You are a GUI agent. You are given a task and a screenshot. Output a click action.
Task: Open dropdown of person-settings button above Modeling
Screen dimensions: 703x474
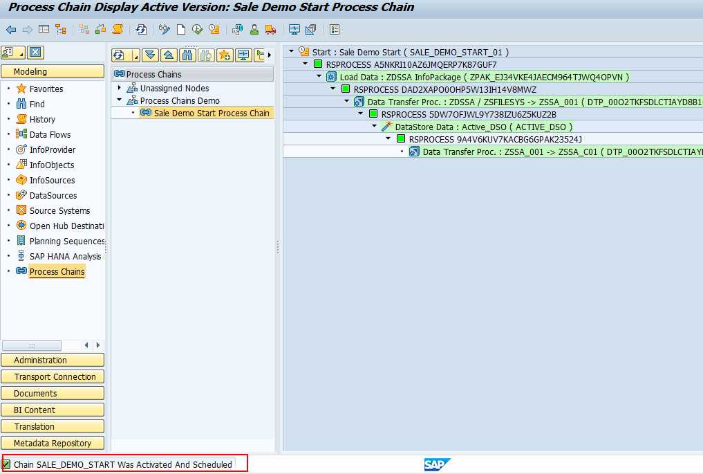(x=21, y=55)
